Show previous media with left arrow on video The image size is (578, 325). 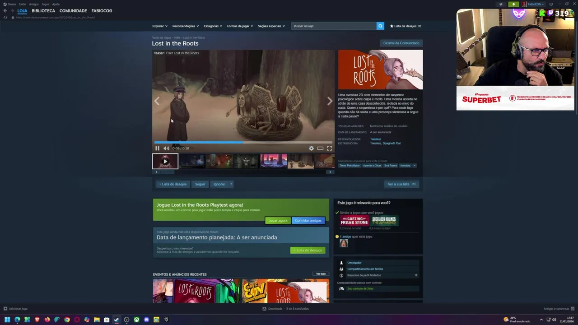pyautogui.click(x=157, y=101)
